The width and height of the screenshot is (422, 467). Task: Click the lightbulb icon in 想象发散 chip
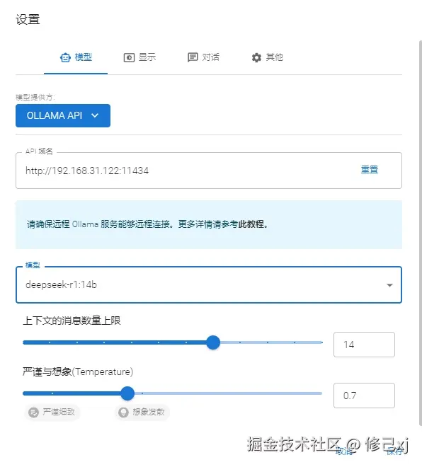pyautogui.click(x=123, y=413)
